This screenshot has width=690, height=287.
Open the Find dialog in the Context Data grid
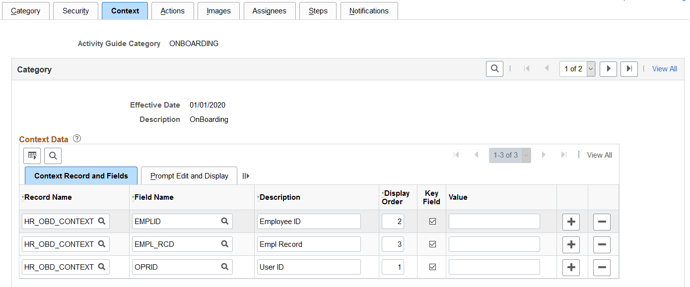(x=53, y=155)
